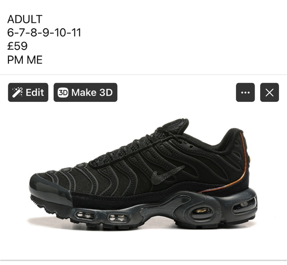Click the sizes line 6-7-8-9-10-11

(44, 33)
